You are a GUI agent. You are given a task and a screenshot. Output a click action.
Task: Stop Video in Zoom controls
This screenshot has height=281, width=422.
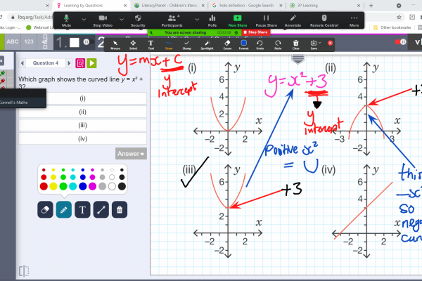click(x=103, y=20)
